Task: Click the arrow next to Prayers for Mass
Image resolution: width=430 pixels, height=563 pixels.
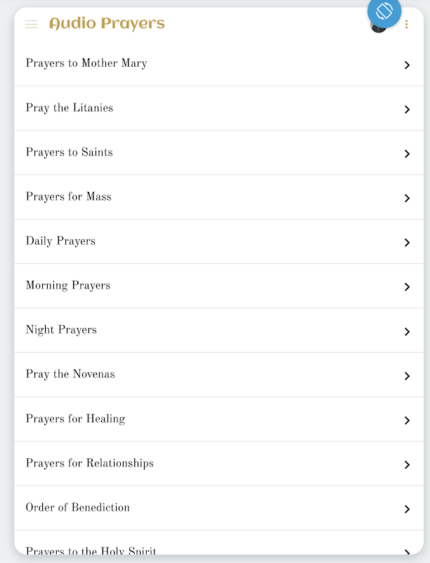Action: tap(407, 198)
